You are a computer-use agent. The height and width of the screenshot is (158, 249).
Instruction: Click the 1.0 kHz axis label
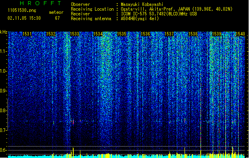4,71
